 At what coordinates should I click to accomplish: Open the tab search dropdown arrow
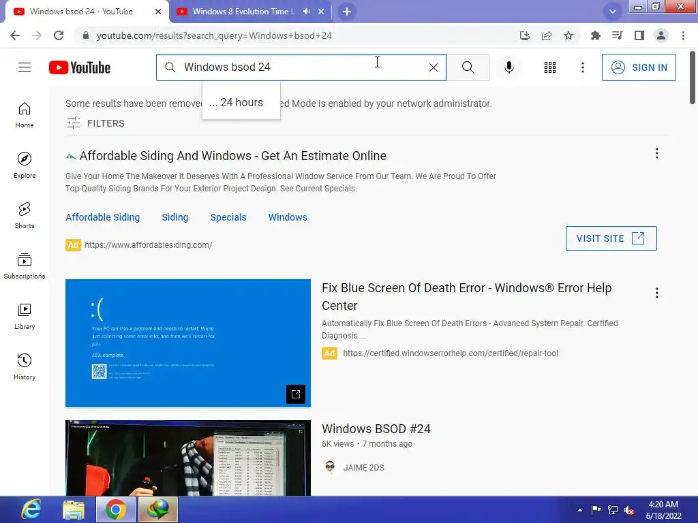pyautogui.click(x=613, y=12)
